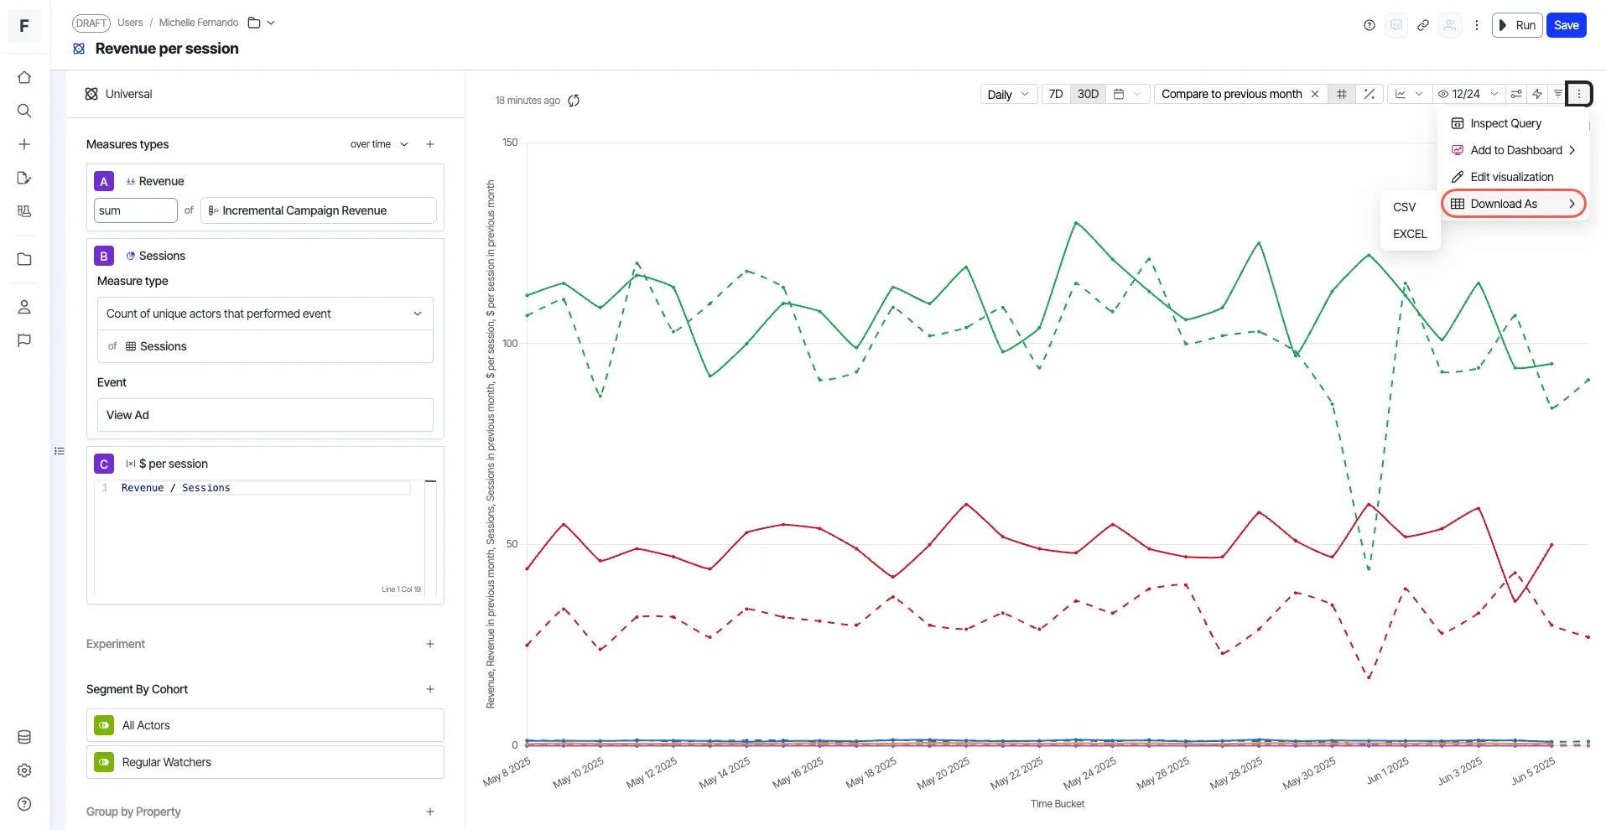
Task: Choose CSV download format
Action: 1410,207
